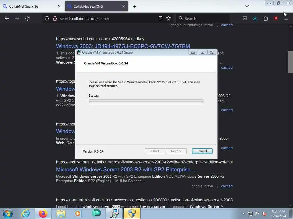
Task: Click the page vertical scrollbar thumb
Action: click(290, 62)
